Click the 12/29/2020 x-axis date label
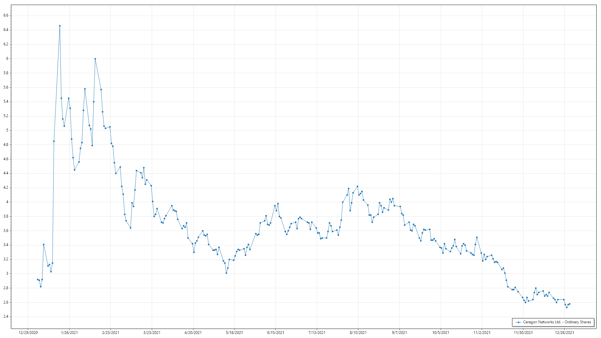This screenshot has height=338, width=601. pos(28,333)
